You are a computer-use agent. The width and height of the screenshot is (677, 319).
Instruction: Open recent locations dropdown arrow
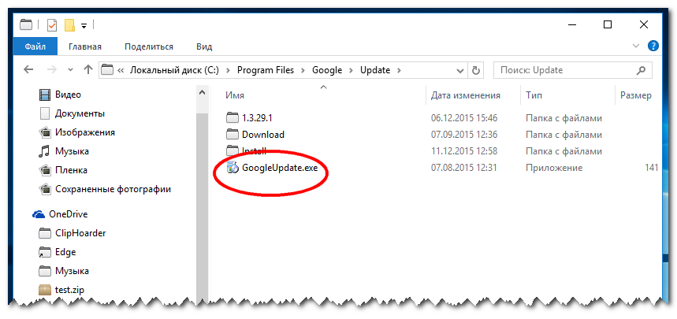[x=71, y=70]
